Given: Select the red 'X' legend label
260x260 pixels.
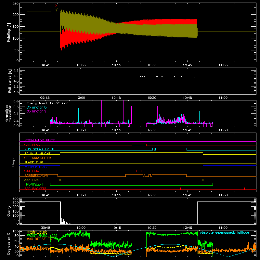Looking at the screenshot, I should point(56,6).
